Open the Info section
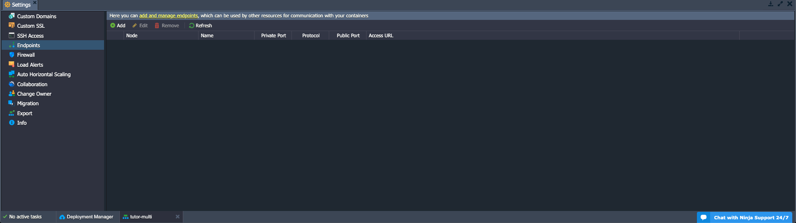 point(53,123)
